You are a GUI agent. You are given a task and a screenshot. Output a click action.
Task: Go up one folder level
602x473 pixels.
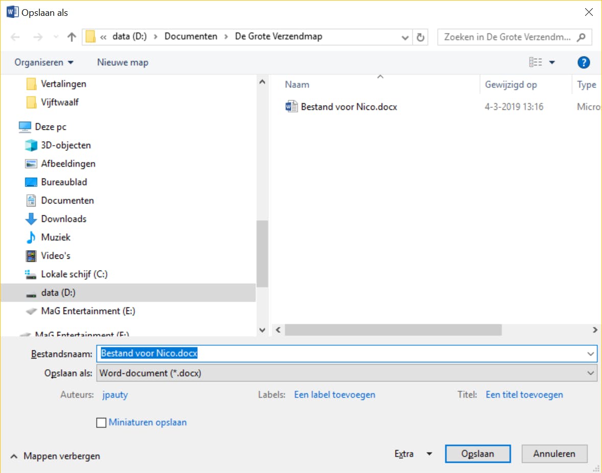pos(72,37)
